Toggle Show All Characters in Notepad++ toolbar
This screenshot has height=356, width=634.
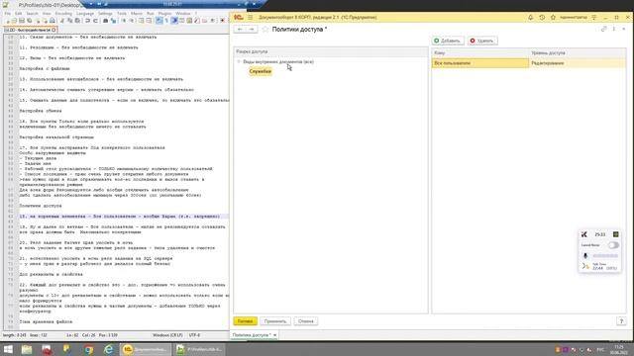coord(166,21)
